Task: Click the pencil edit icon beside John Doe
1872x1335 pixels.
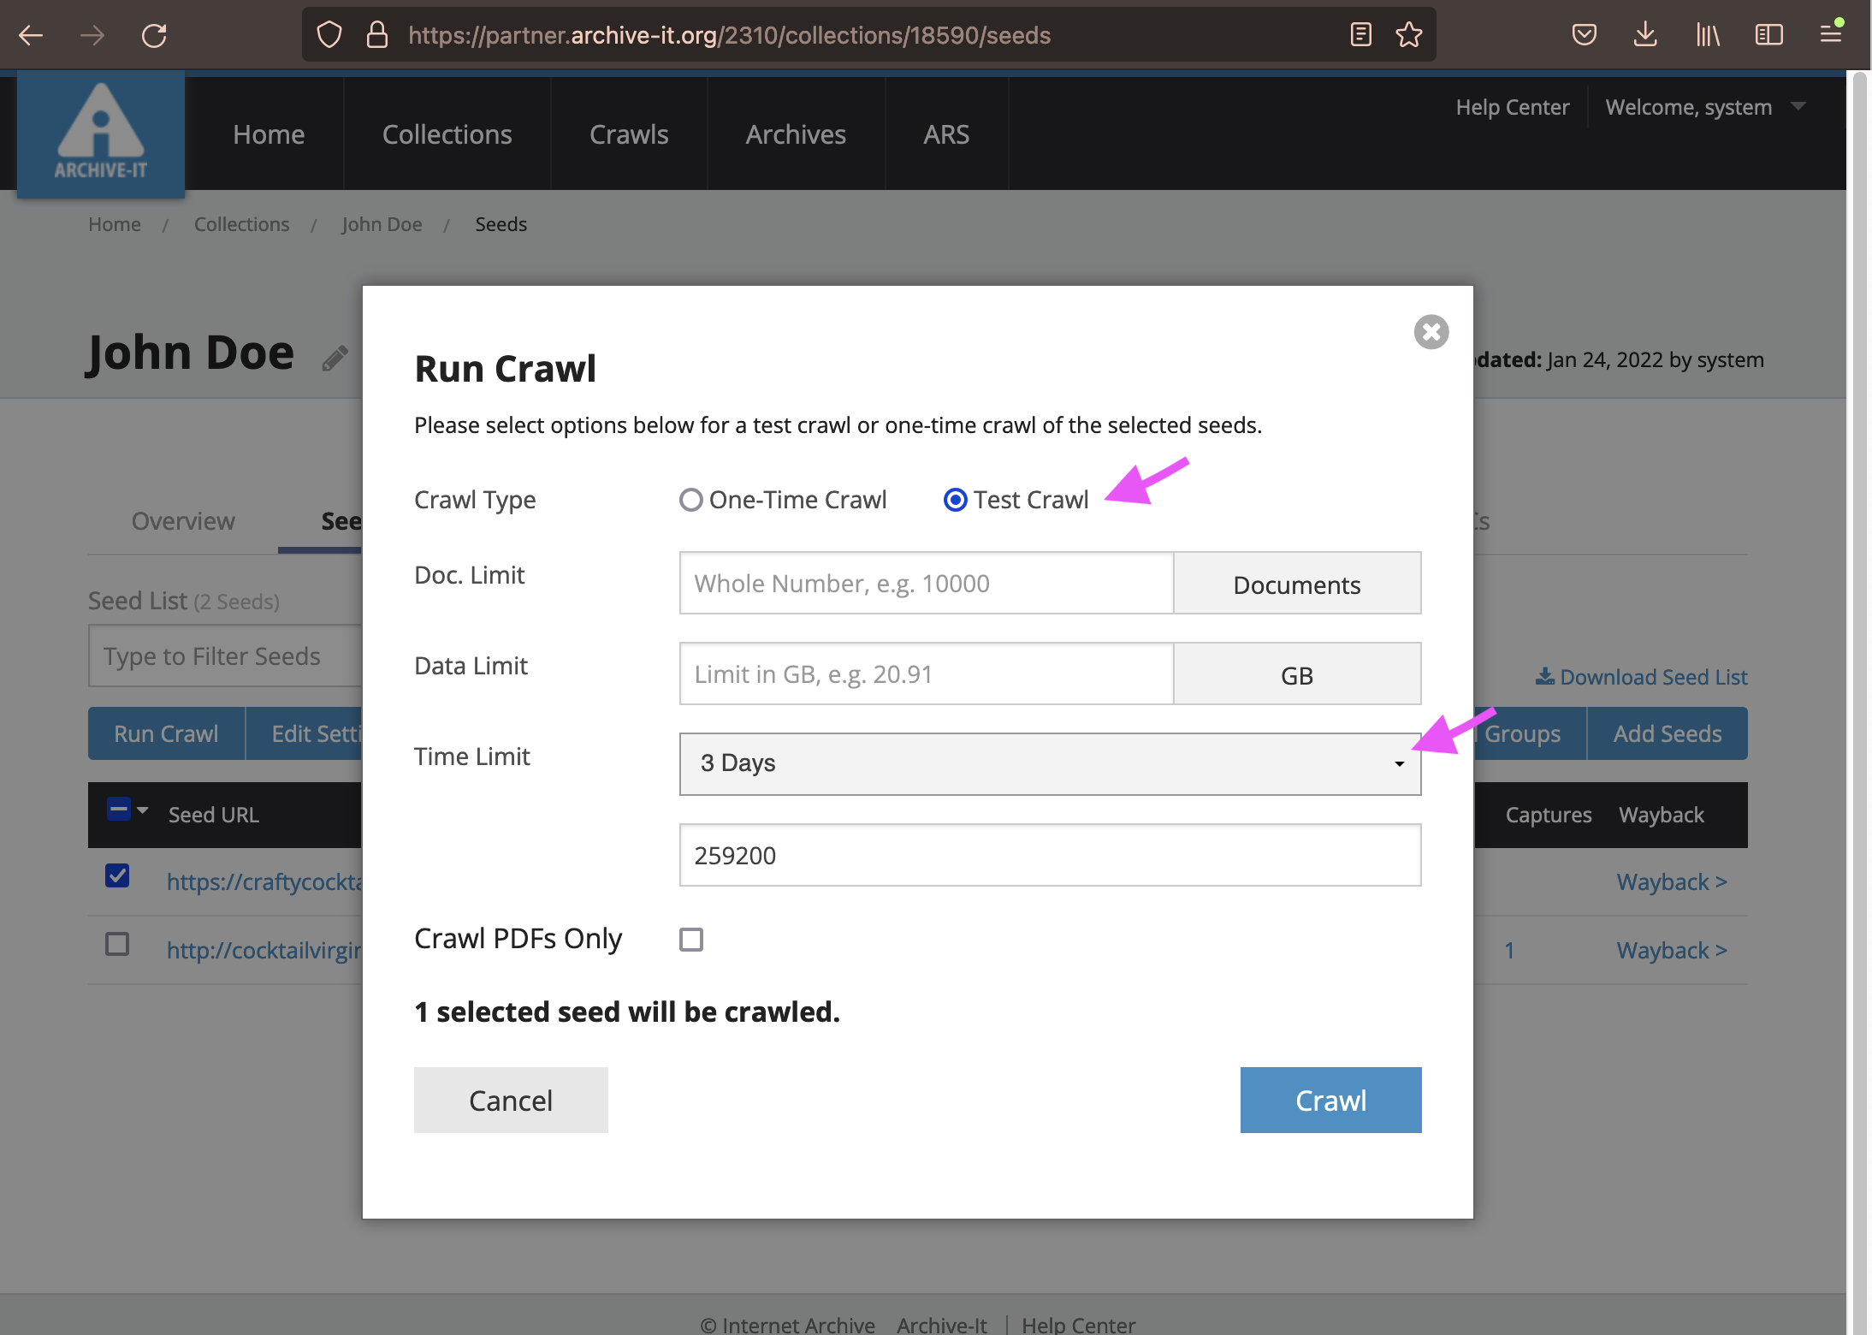Action: pos(335,358)
